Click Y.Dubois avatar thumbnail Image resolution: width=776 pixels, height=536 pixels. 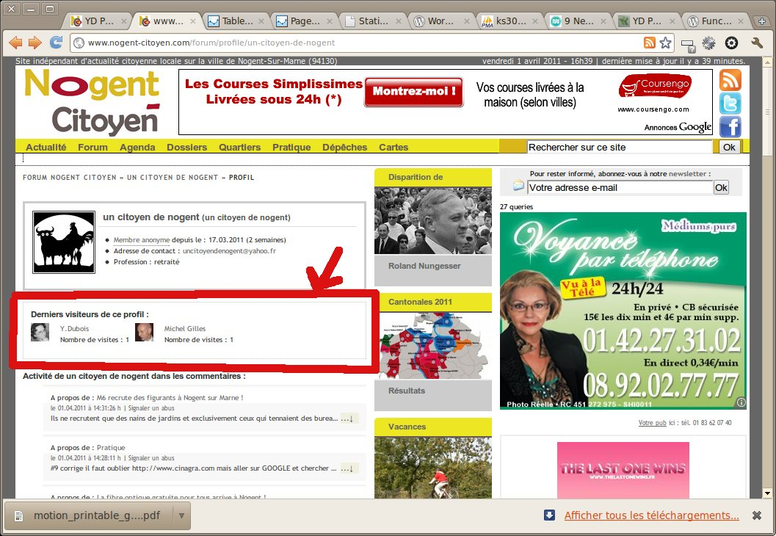point(40,332)
